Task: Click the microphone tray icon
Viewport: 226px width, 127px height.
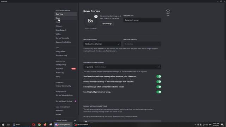Action: point(201,125)
